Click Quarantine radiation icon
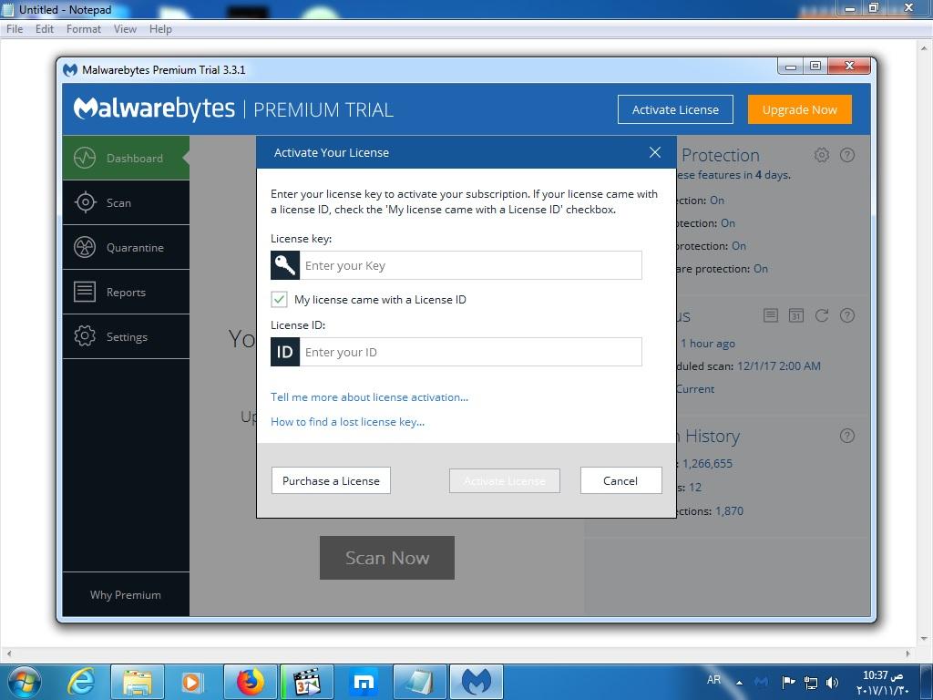This screenshot has height=700, width=933. 85,247
